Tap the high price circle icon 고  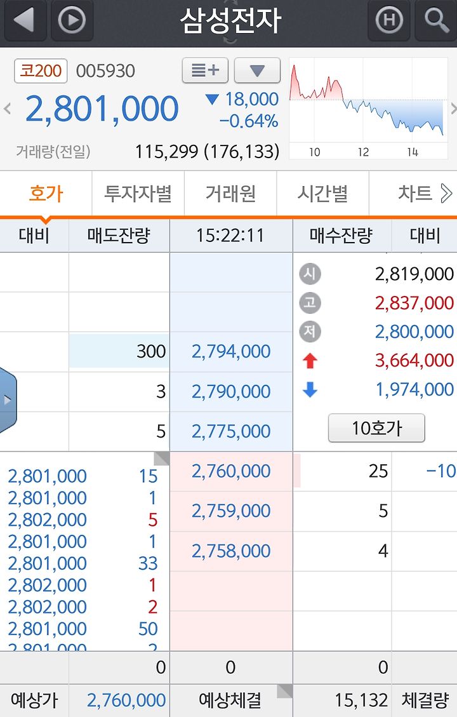[310, 303]
